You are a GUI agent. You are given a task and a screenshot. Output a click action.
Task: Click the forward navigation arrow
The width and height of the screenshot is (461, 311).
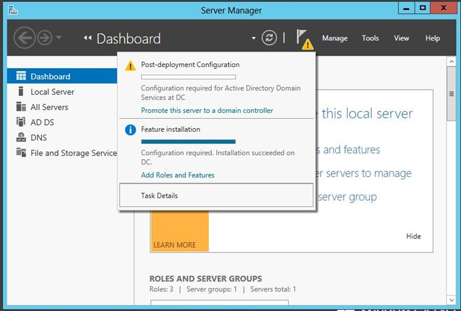point(45,38)
